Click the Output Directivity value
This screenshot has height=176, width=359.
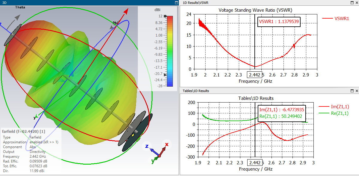point(37,151)
